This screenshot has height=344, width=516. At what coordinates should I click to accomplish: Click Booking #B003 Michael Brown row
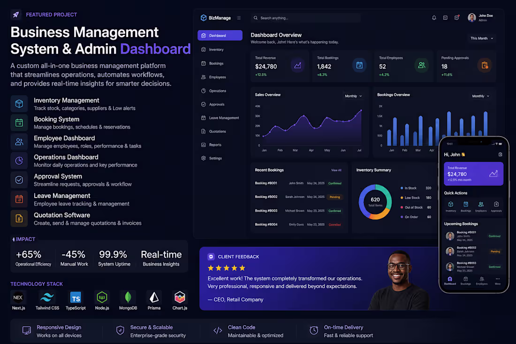pos(298,211)
